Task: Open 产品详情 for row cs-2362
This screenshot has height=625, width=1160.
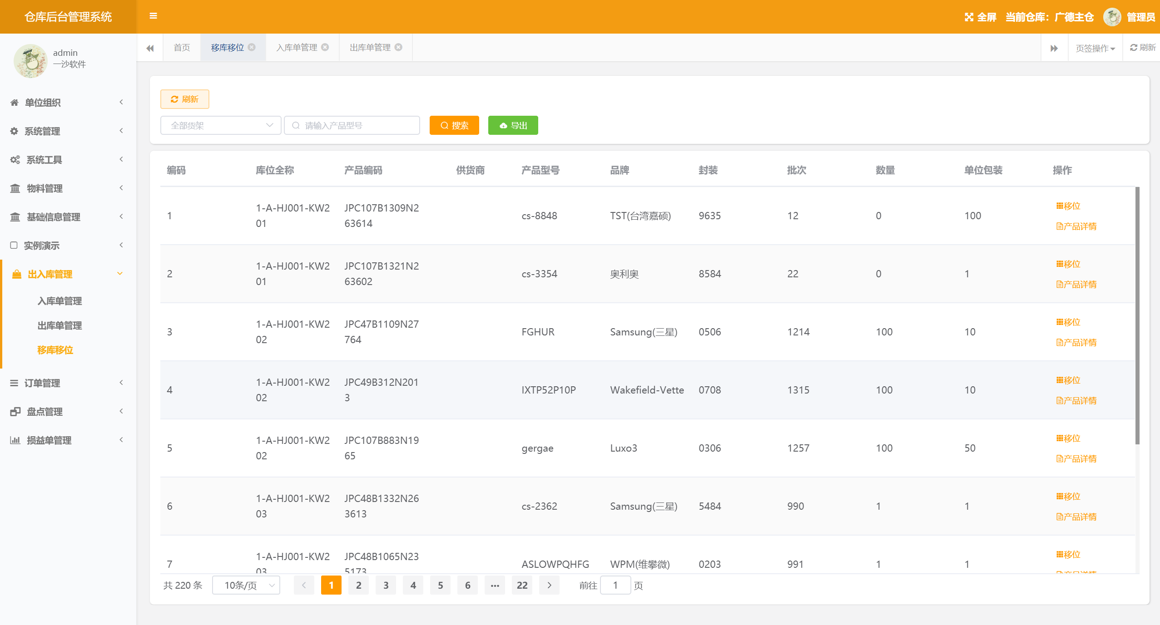Action: tap(1076, 517)
